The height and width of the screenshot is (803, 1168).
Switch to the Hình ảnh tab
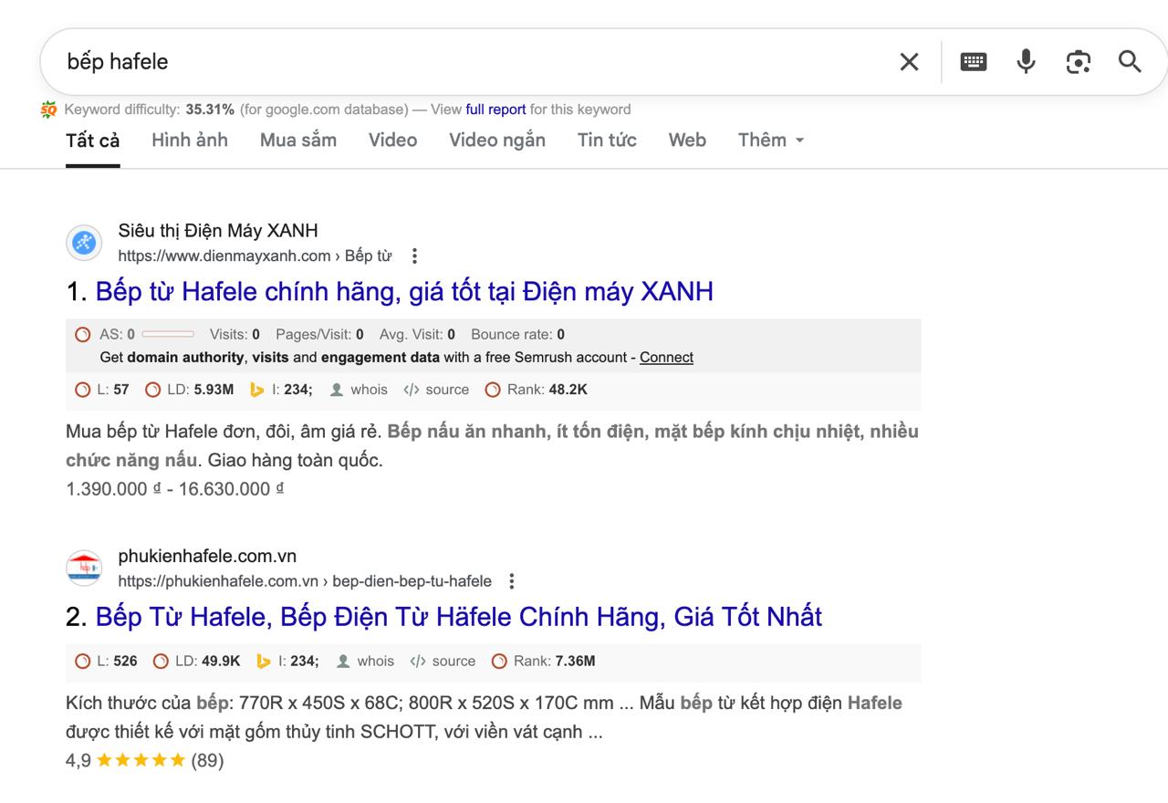tap(190, 141)
